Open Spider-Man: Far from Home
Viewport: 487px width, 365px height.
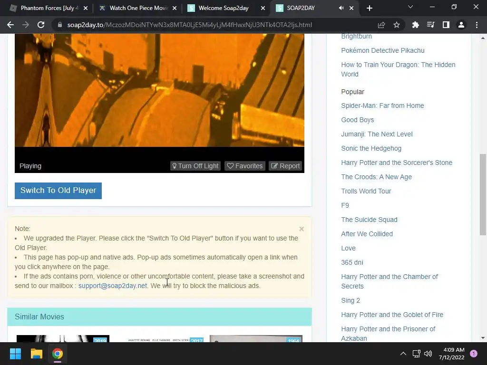click(x=382, y=106)
